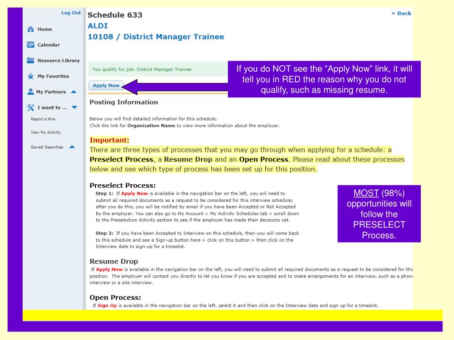Viewport: 454px width, 340px height.
Task: Click the Schedule 633 heading
Action: click(x=115, y=15)
